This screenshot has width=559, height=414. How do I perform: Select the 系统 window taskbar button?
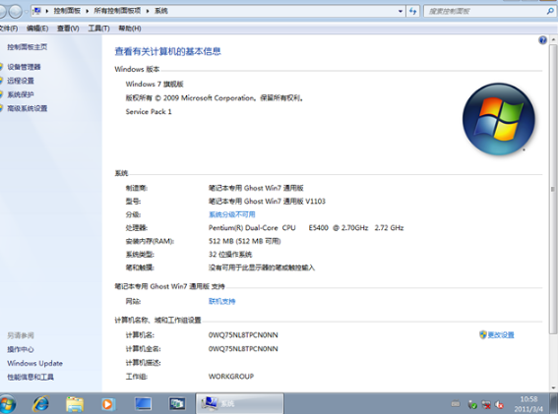(x=239, y=403)
